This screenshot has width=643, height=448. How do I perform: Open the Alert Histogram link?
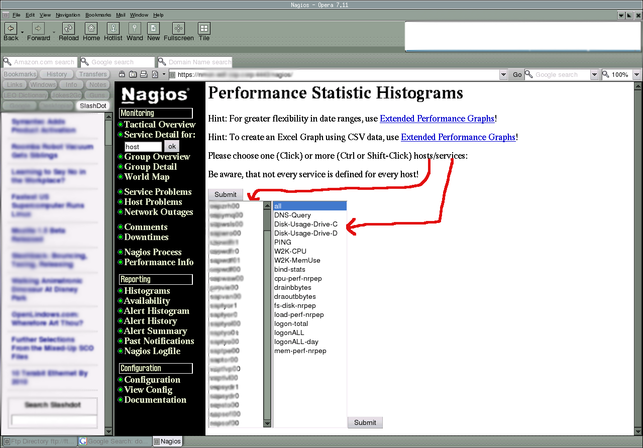tap(157, 311)
